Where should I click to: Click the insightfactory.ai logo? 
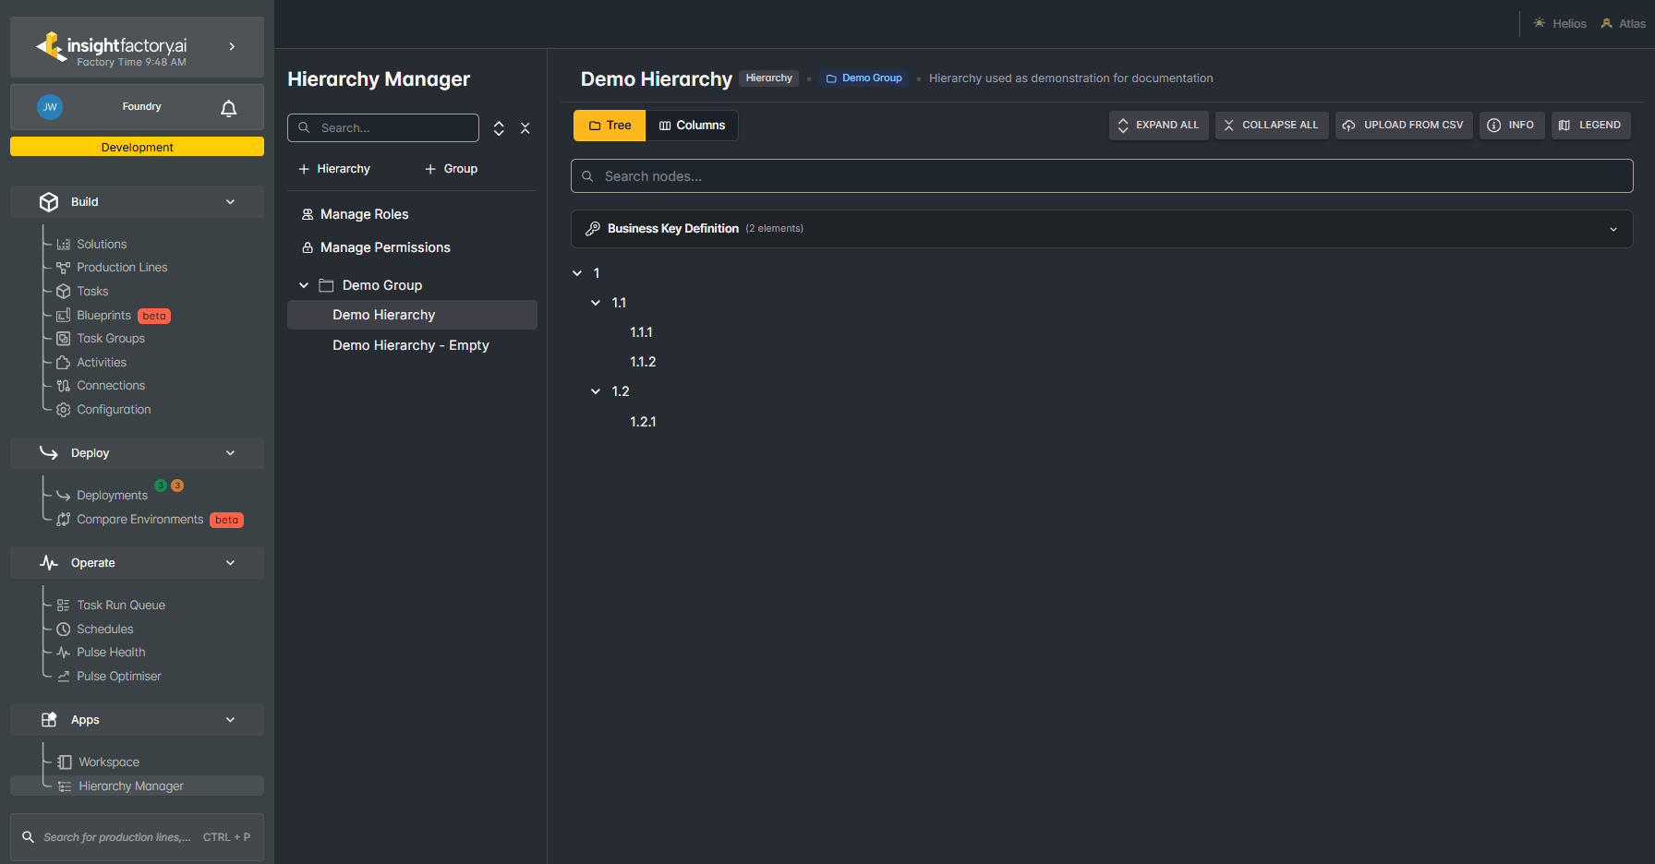[x=111, y=47]
